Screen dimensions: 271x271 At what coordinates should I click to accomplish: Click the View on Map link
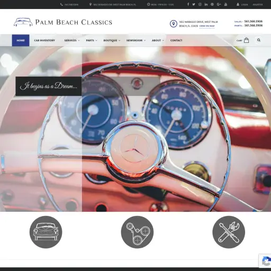[x=207, y=26]
